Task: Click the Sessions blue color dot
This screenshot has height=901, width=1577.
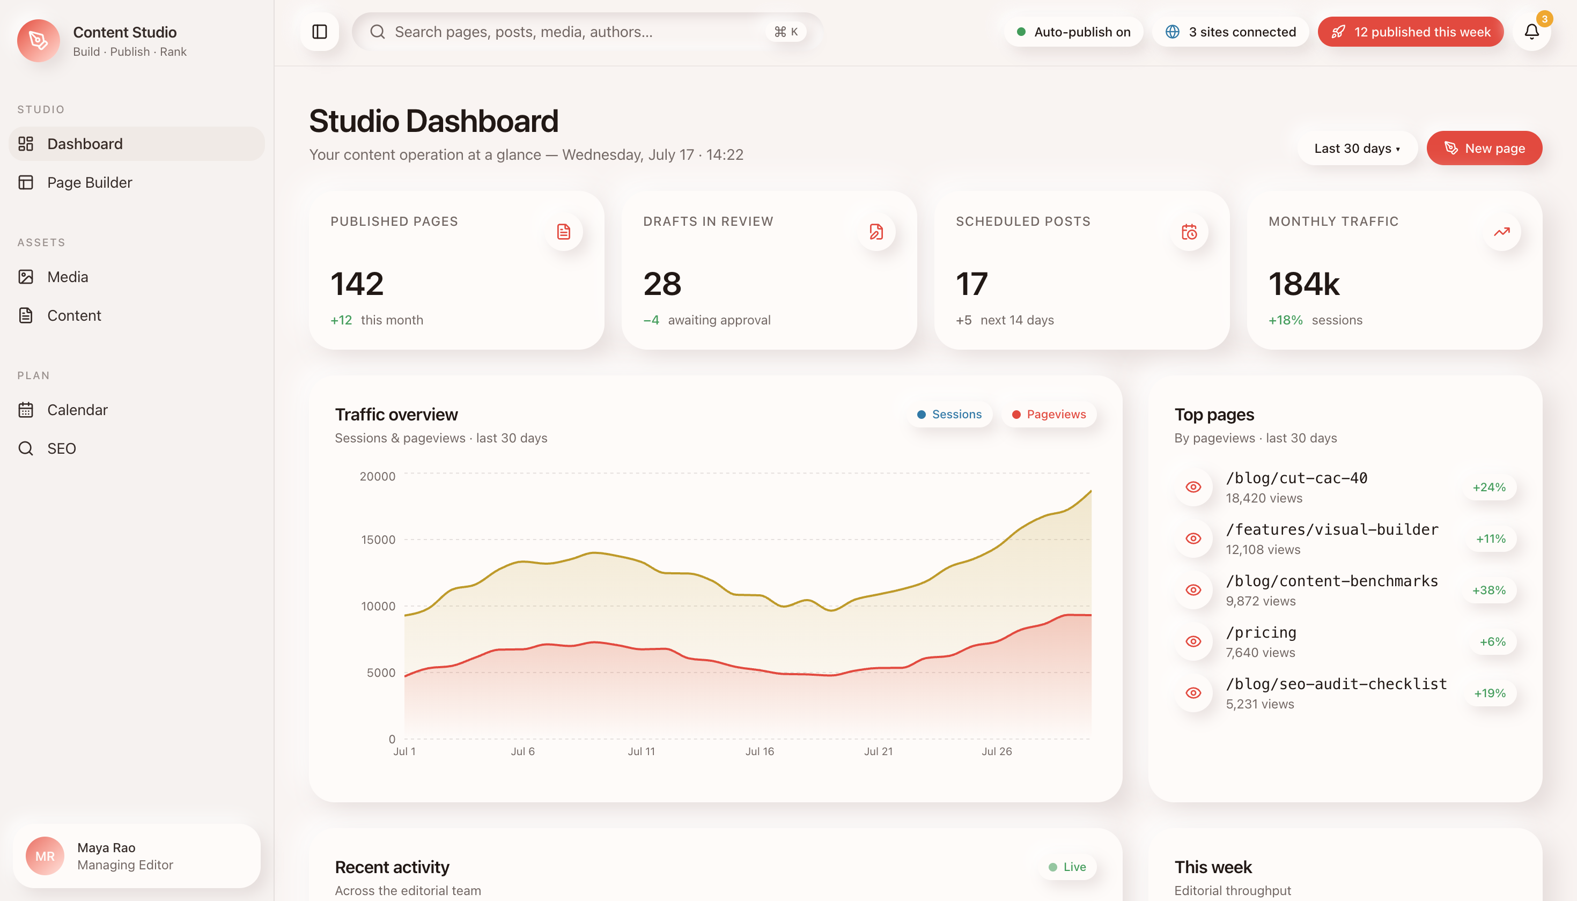Action: (x=922, y=415)
